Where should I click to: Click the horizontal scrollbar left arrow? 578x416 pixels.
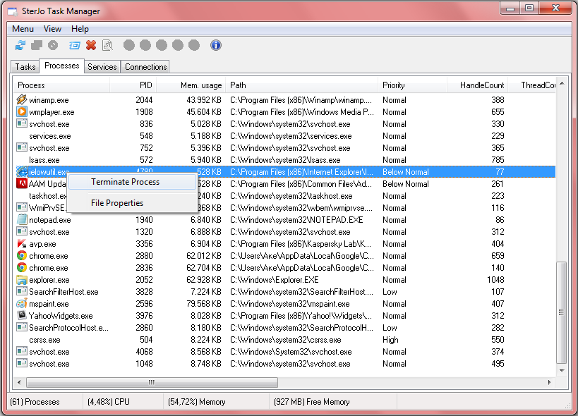point(19,382)
